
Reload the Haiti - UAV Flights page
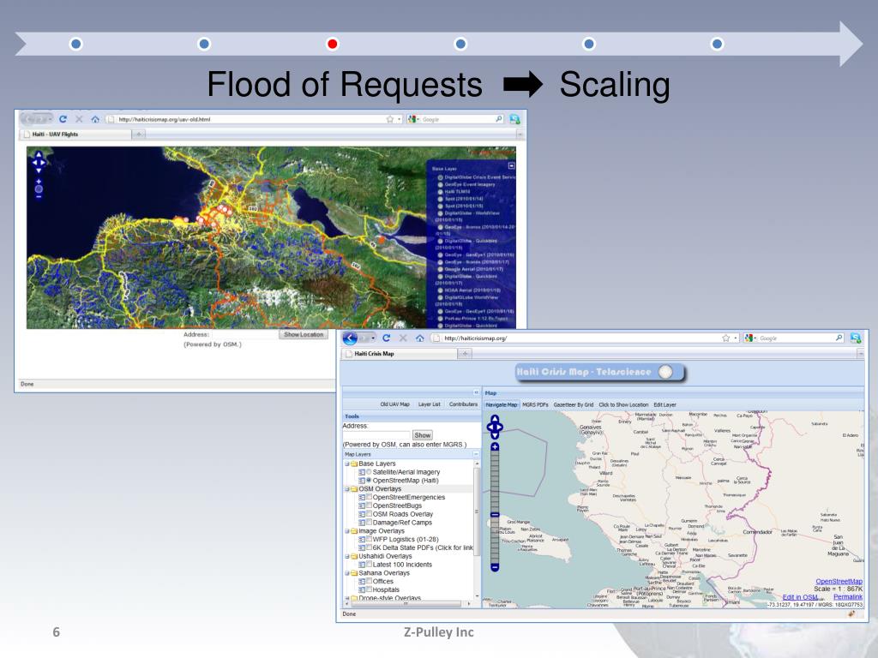point(63,119)
